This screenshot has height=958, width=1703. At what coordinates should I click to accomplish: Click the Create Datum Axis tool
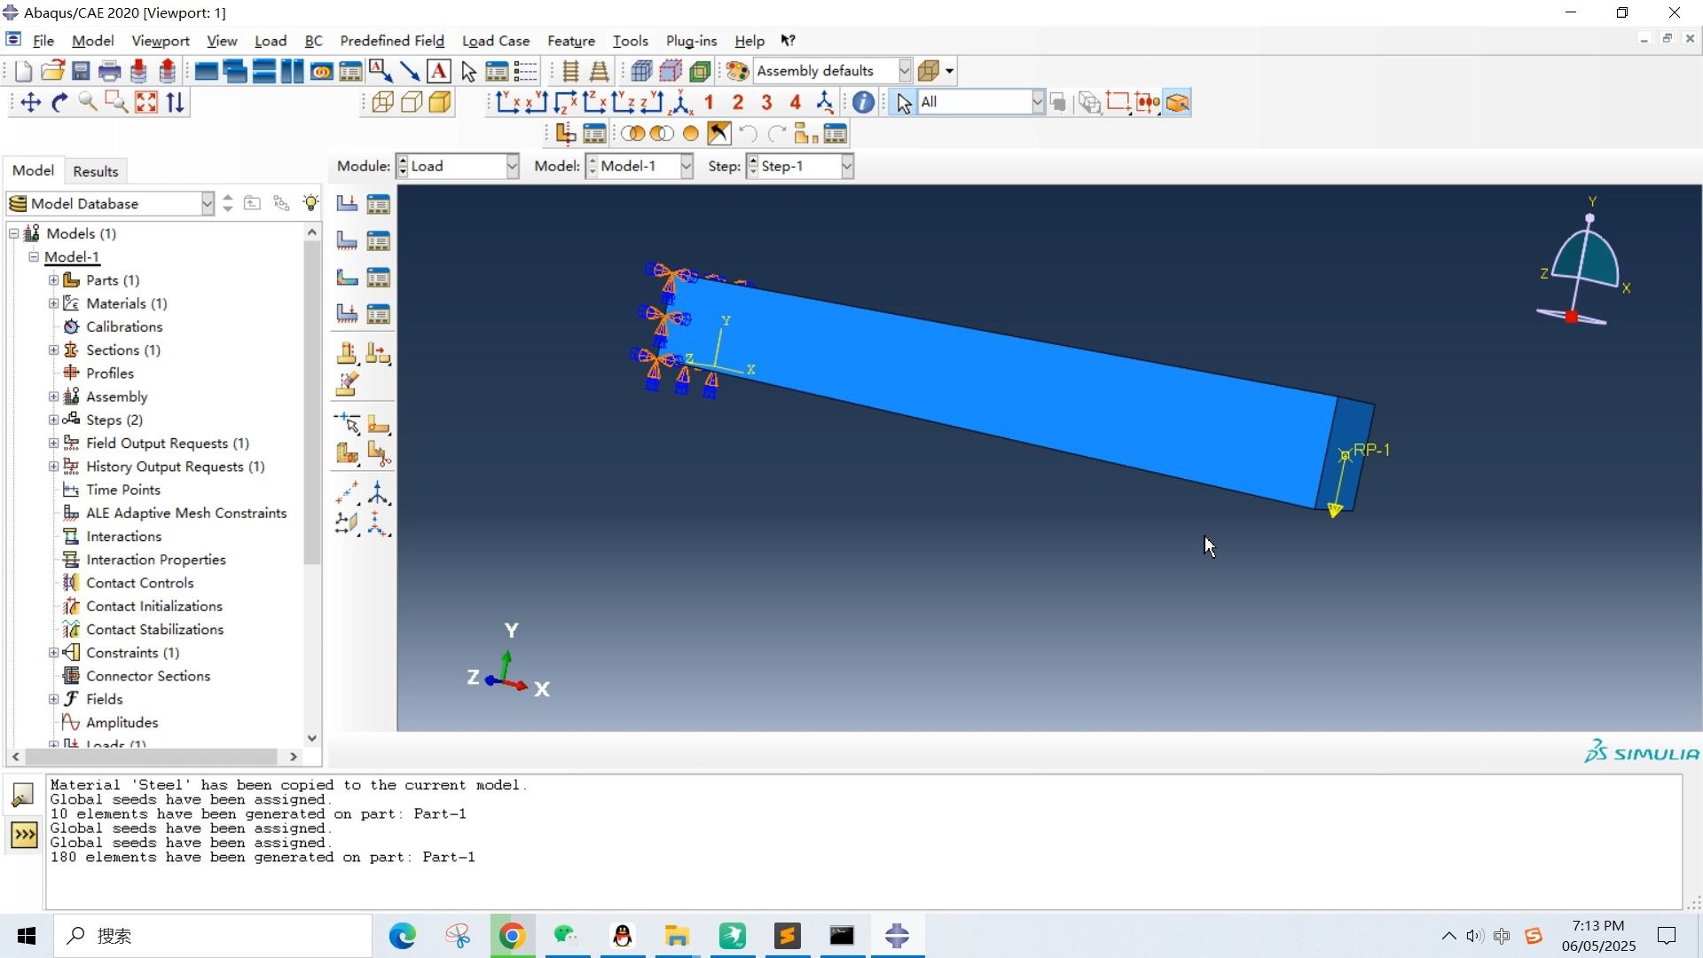pyautogui.click(x=379, y=492)
